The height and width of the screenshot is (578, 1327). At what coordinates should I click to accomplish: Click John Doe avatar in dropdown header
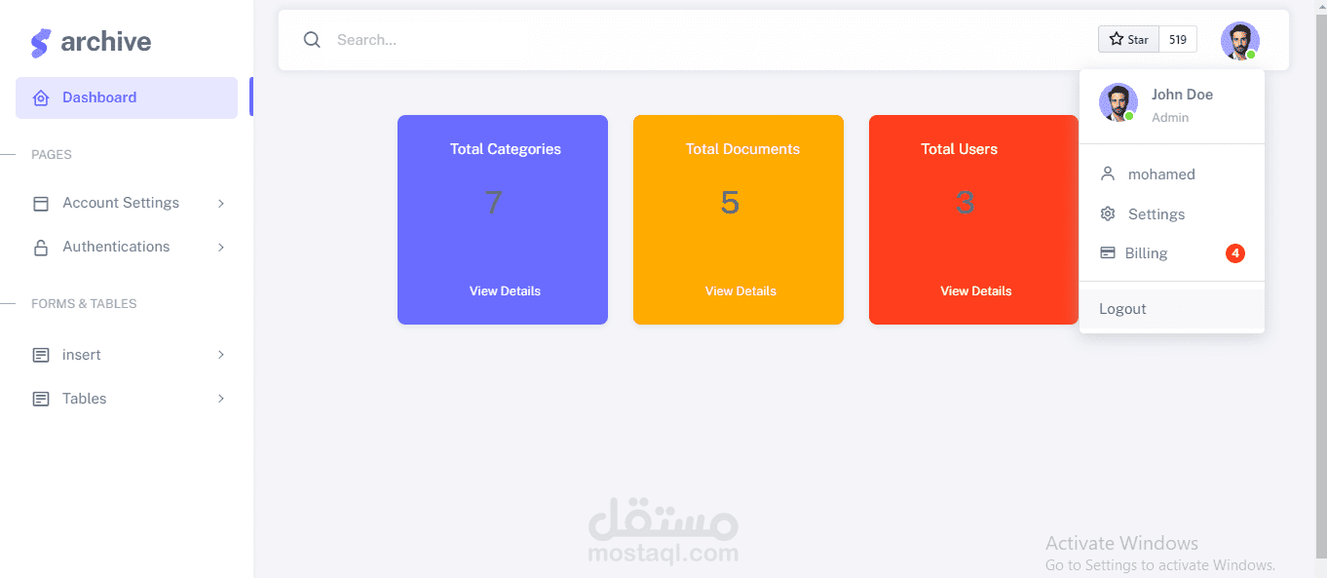coord(1118,102)
